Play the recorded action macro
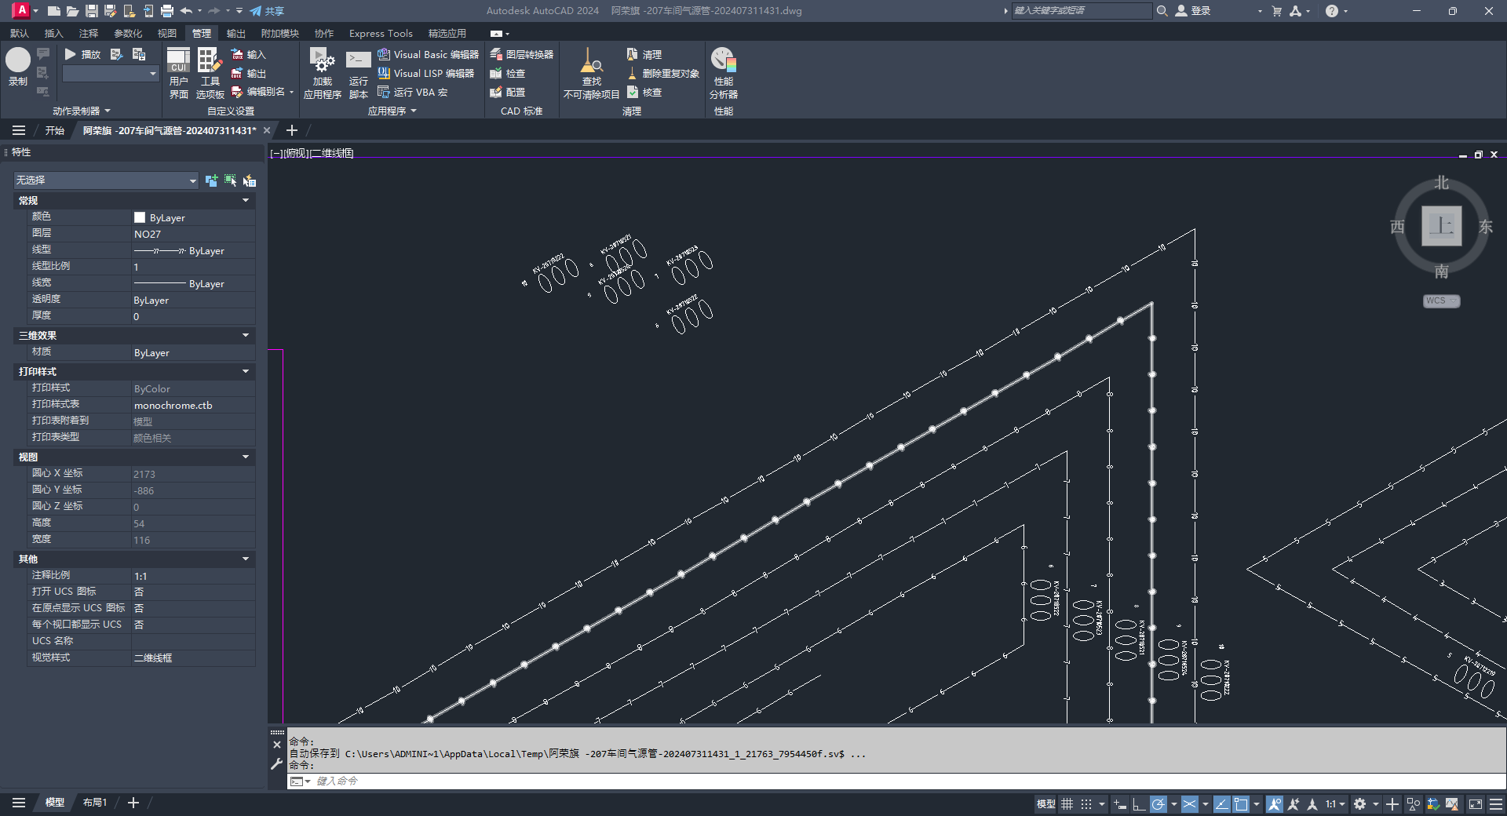The height and width of the screenshot is (816, 1507). coord(83,54)
